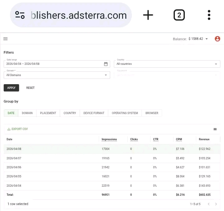The height and width of the screenshot is (211, 224).
Task: Open the Country filter dropdown
Action: tap(167, 64)
